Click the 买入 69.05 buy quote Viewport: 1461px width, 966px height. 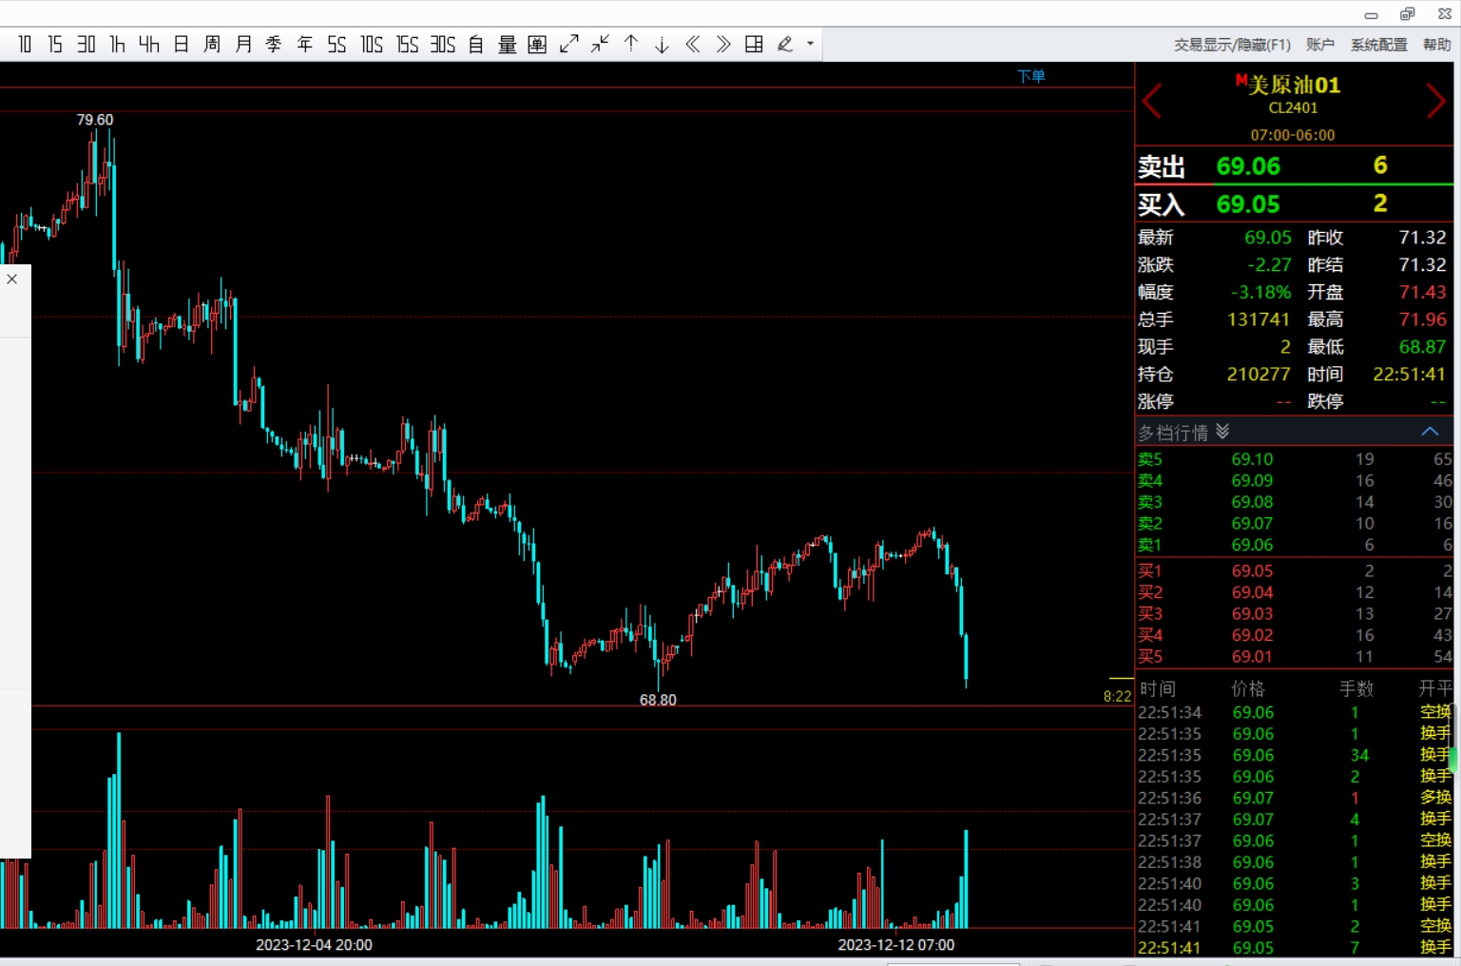pos(1294,204)
